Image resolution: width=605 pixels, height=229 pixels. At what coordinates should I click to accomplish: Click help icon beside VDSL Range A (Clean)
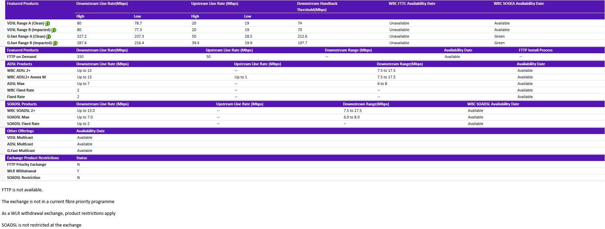coord(47,23)
